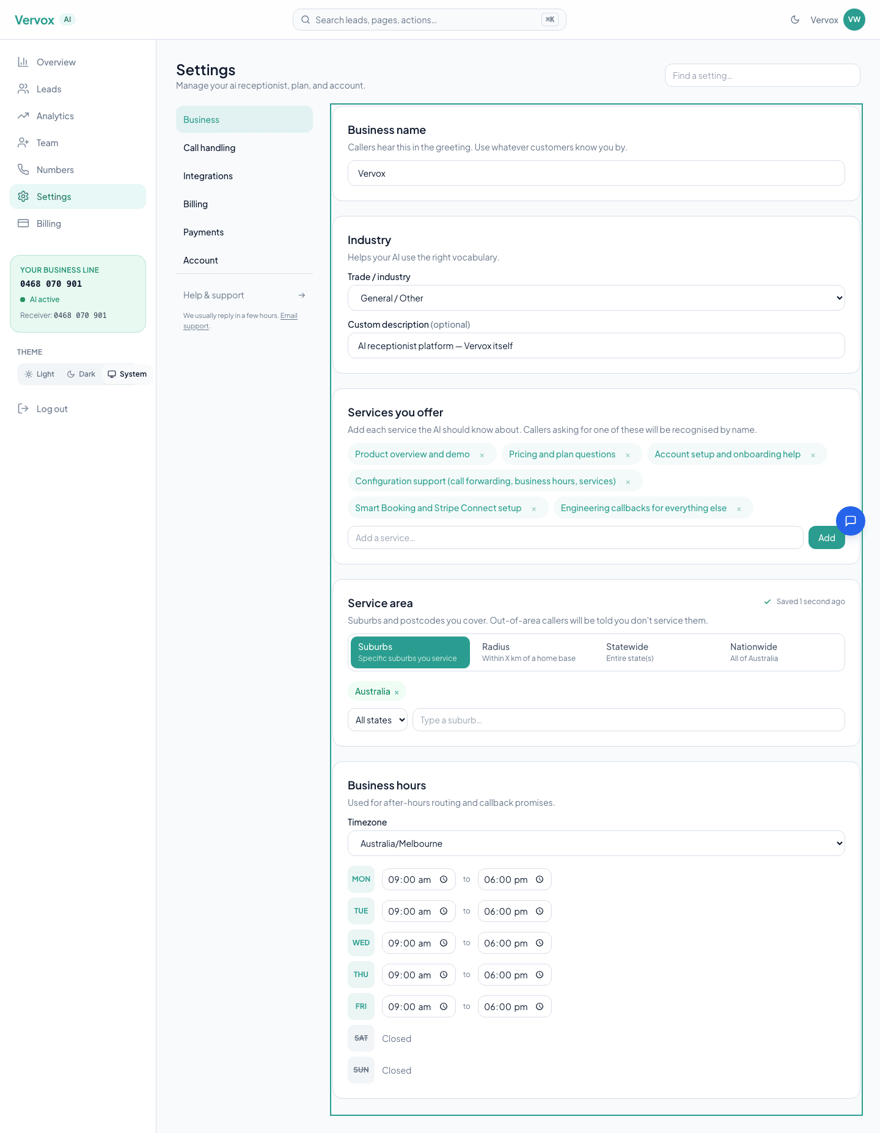Log out from the sidebar
Image resolution: width=880 pixels, height=1133 pixels.
tap(78, 409)
